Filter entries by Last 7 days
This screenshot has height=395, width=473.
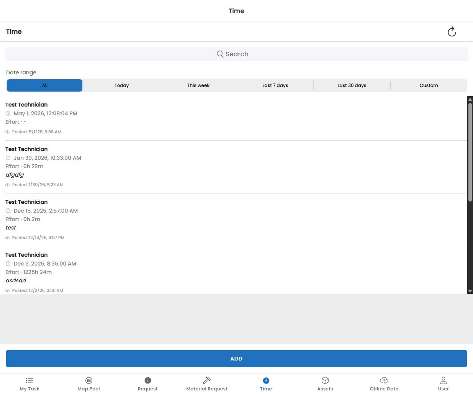tap(275, 85)
